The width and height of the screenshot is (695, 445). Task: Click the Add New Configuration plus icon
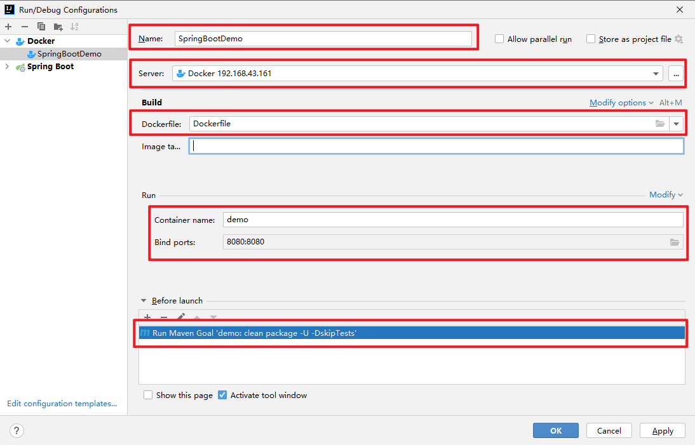coord(8,27)
